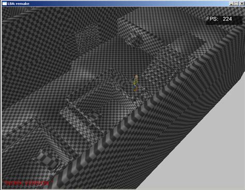
Task: Click the 'LBA: remake' window title text
Action: tap(18, 4)
